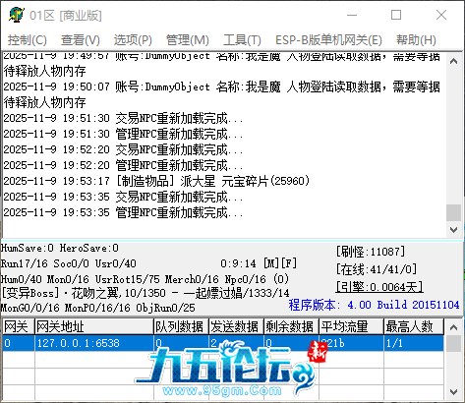Click the log scrollbar up arrow

[454, 61]
